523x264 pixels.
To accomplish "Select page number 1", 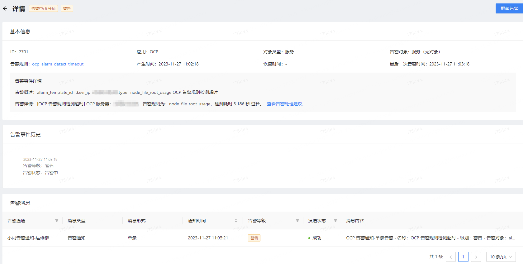I will coord(463,257).
